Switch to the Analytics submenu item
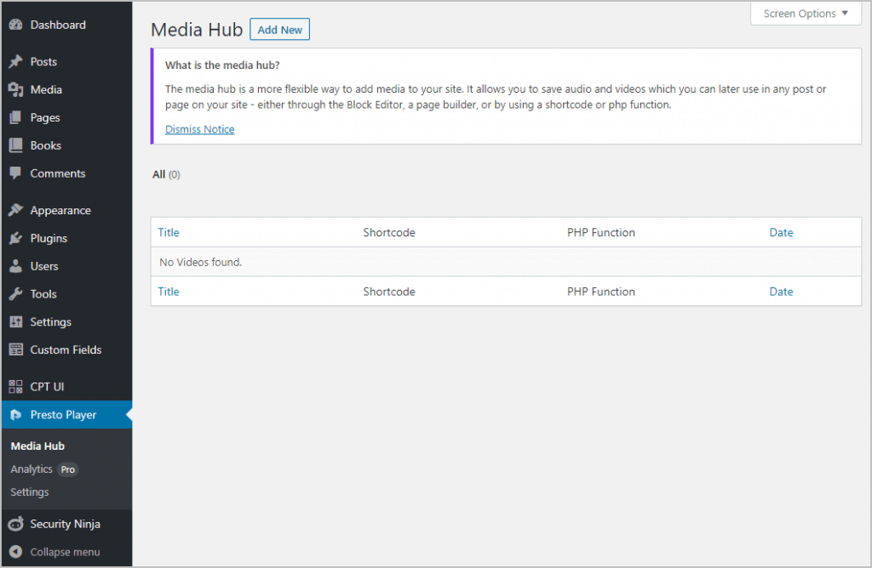The width and height of the screenshot is (872, 568). 32,469
